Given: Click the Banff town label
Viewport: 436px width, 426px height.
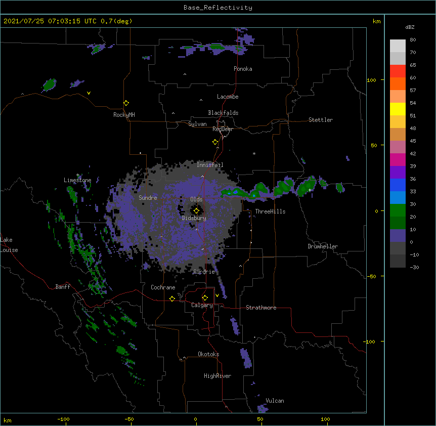Looking at the screenshot, I should [63, 287].
